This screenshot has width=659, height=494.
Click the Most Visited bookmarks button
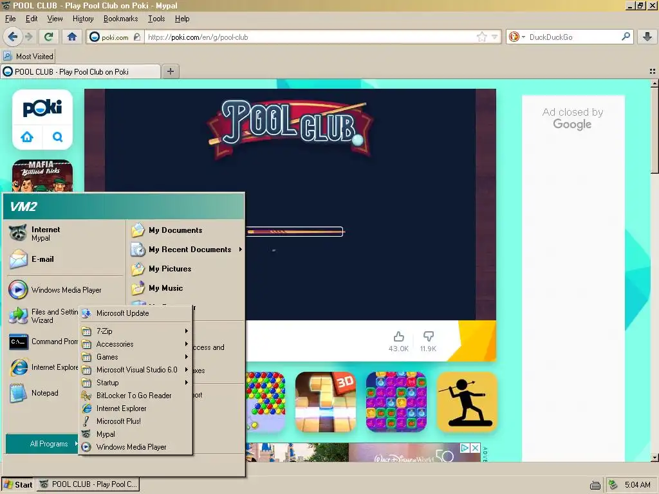tap(28, 57)
